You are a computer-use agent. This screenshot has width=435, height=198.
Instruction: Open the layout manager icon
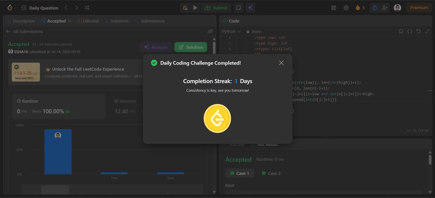pyautogui.click(x=334, y=8)
